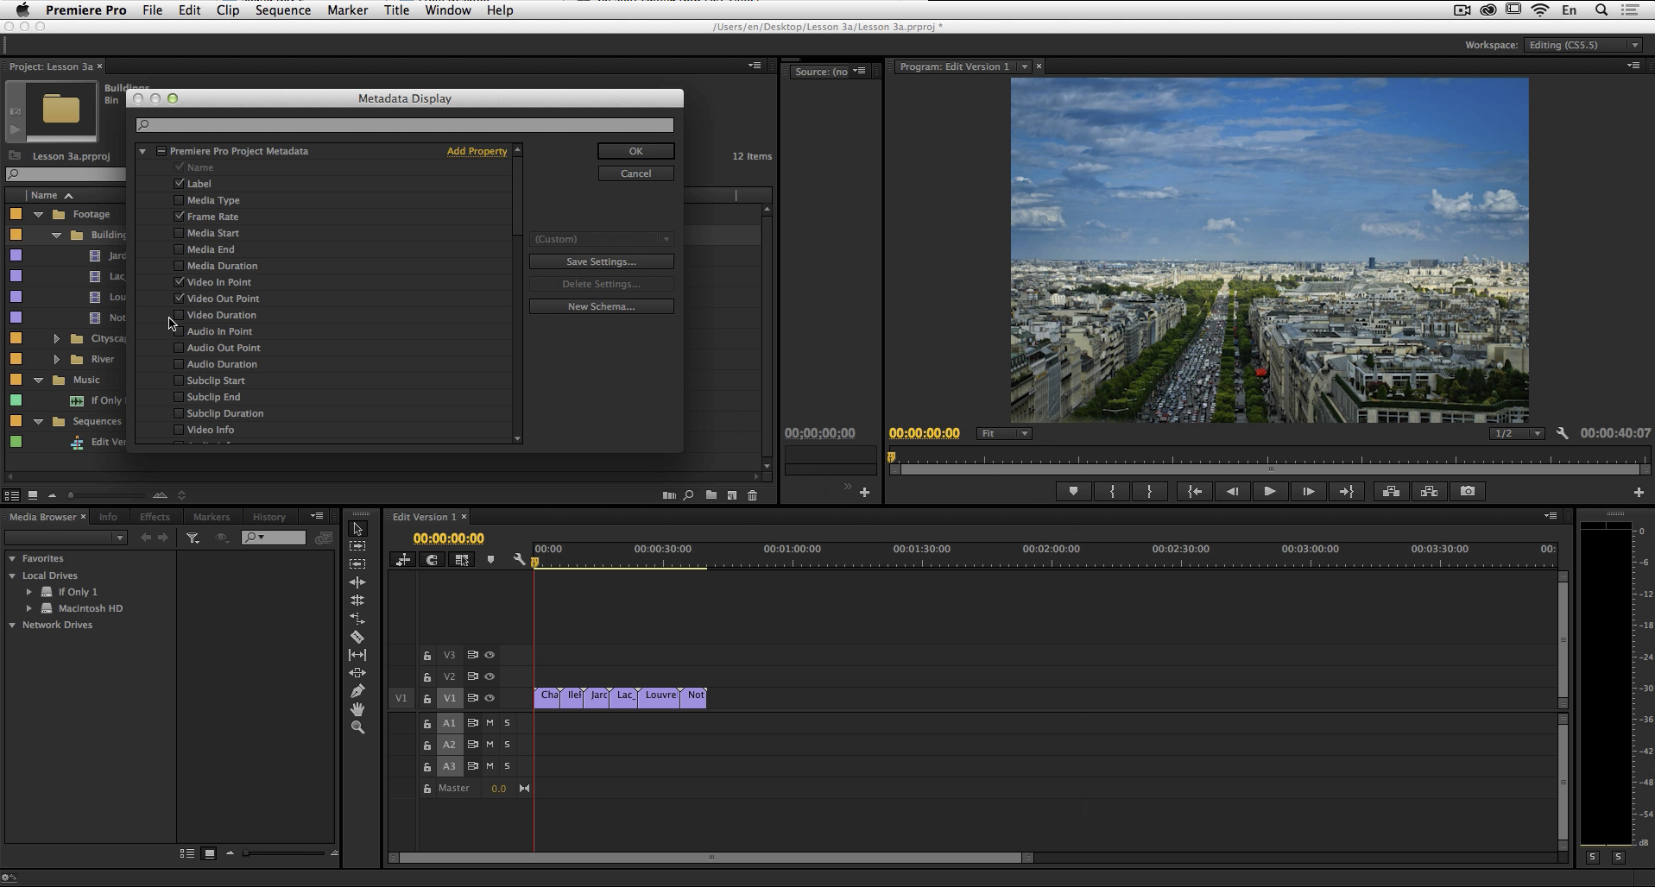
Task: Open the Clip menu
Action: [228, 10]
